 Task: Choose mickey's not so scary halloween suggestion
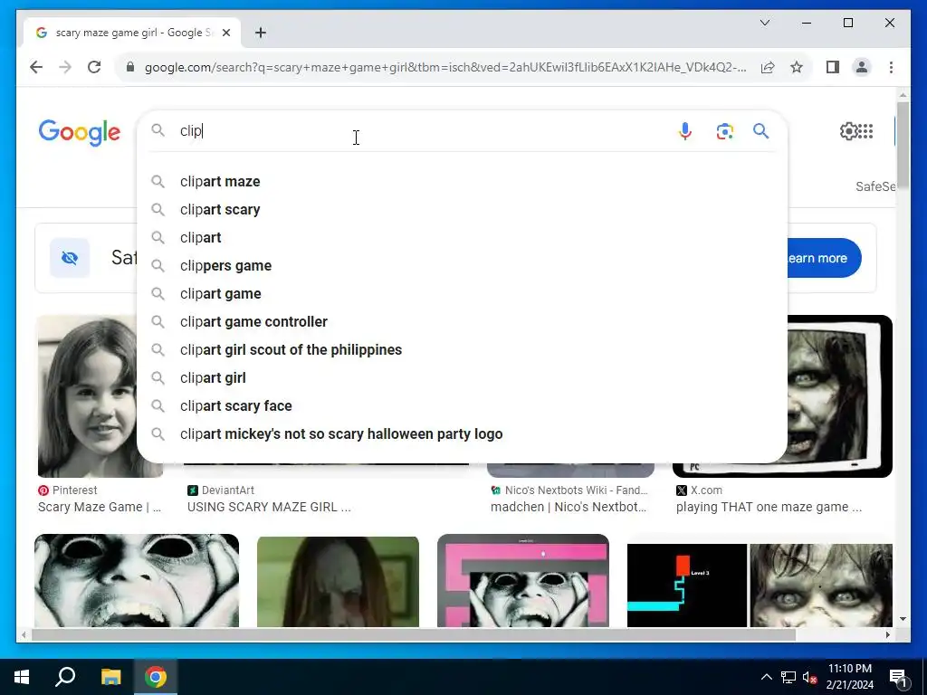click(462, 433)
